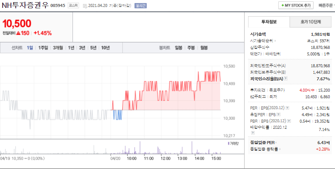Click help icon beside 추정PER EPS
335x169 pixels.
(x=278, y=115)
